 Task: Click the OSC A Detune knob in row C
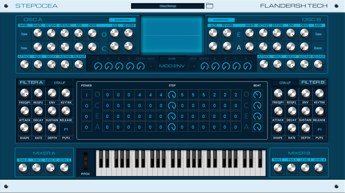[x=65, y=48]
